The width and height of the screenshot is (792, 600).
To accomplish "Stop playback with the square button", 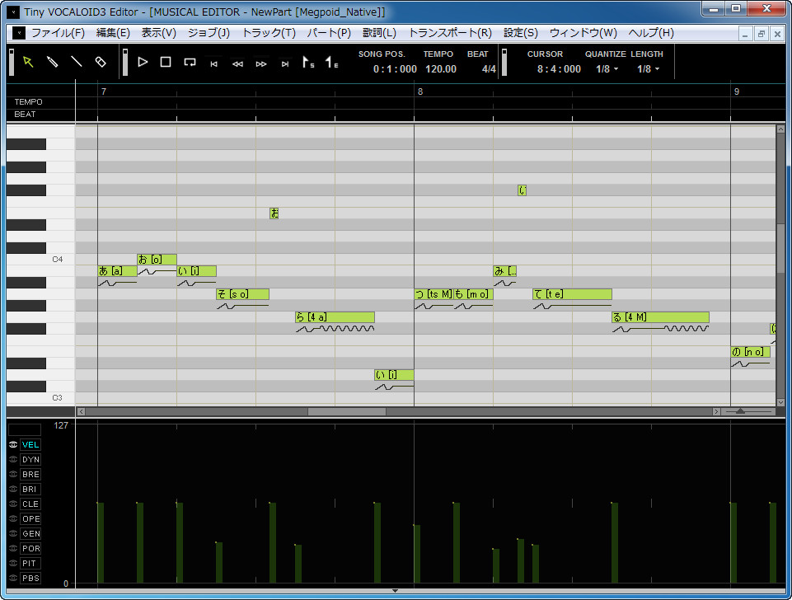I will pos(166,62).
